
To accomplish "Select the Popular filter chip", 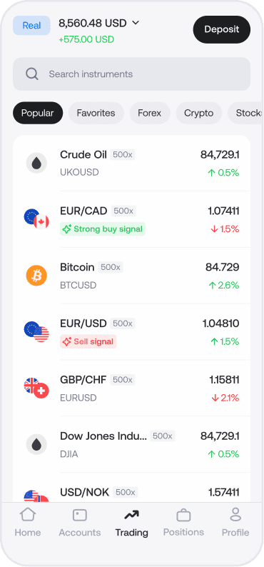I will tap(38, 113).
